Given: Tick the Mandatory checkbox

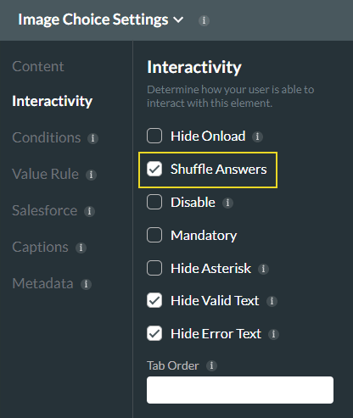Looking at the screenshot, I should tap(154, 235).
